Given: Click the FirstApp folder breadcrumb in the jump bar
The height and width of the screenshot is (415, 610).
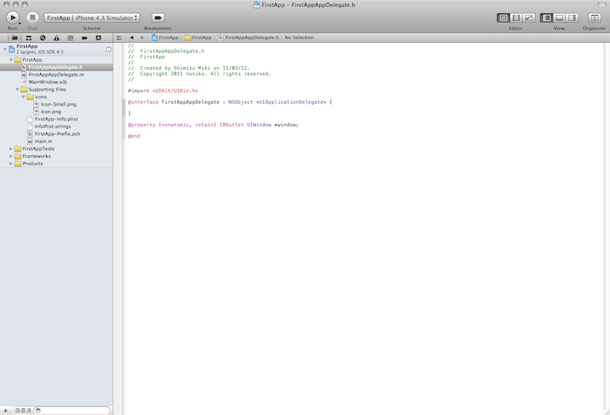Looking at the screenshot, I should (199, 37).
